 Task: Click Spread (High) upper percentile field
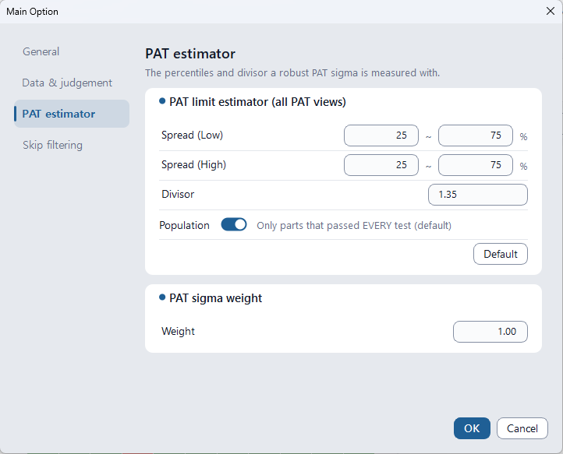click(x=476, y=165)
